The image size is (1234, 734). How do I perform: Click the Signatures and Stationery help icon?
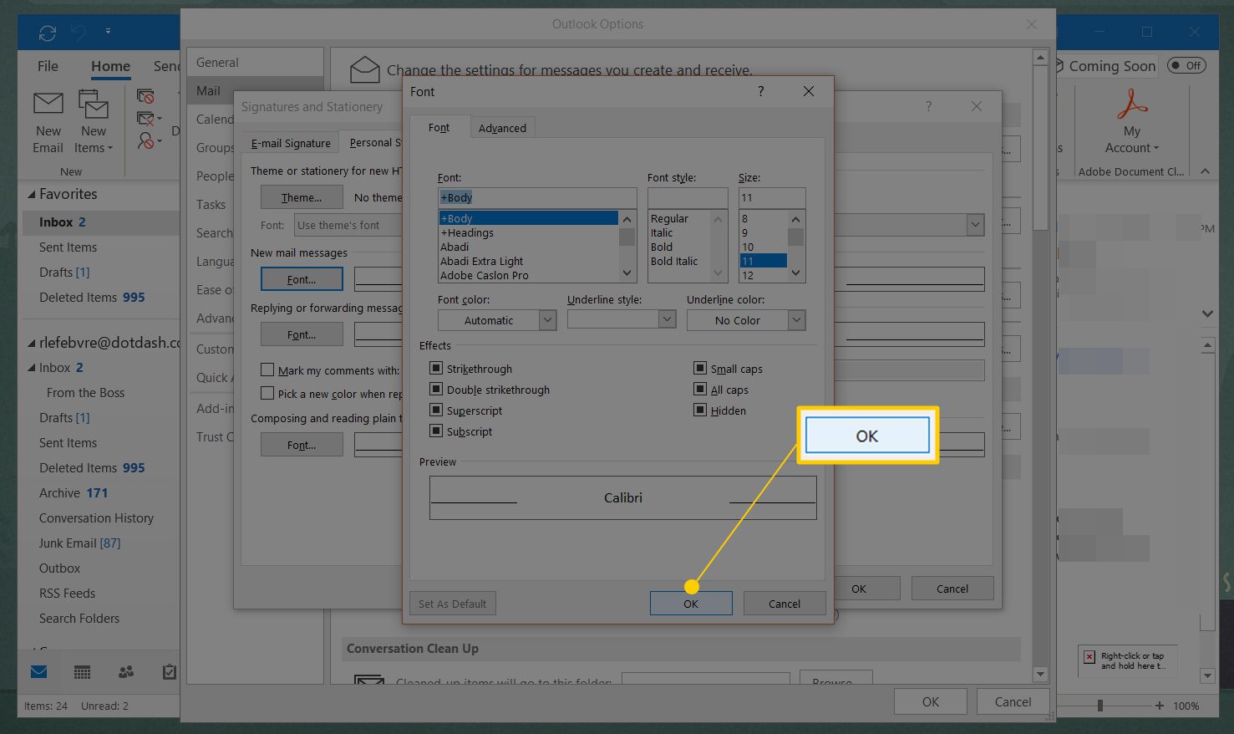pos(928,106)
